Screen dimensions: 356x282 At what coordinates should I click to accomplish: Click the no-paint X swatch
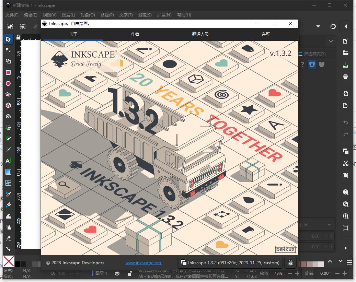tap(9, 261)
